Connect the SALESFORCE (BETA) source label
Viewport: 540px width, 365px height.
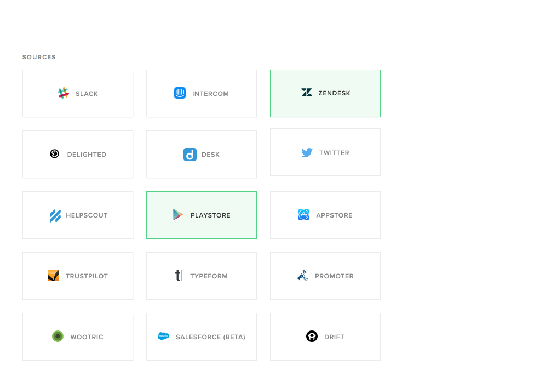pos(210,337)
